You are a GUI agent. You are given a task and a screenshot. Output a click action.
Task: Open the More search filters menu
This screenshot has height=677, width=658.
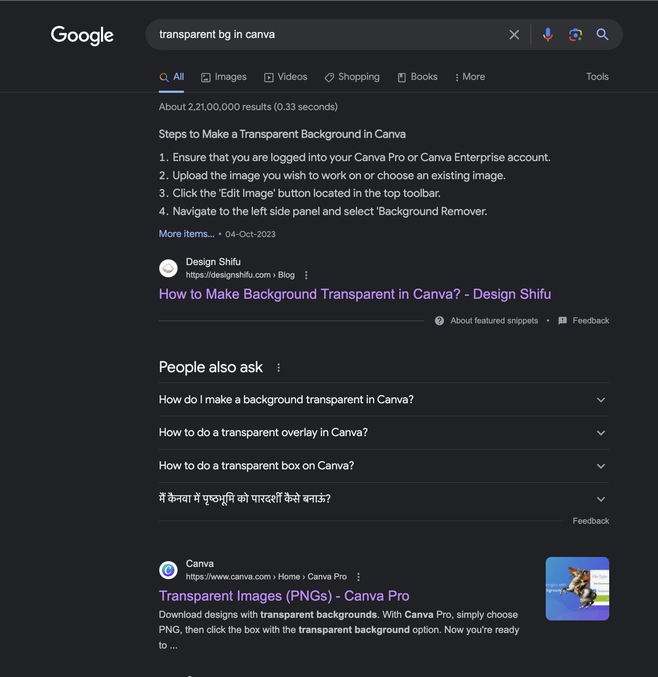click(470, 77)
